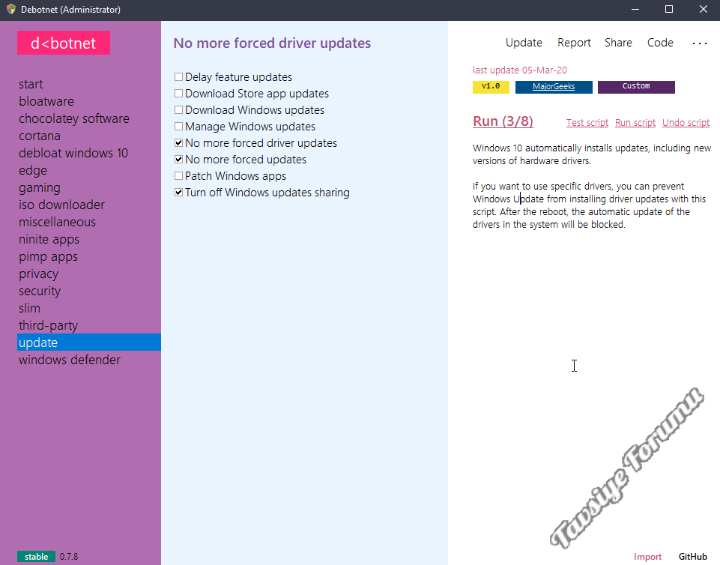Viewport: 720px width, 565px height.
Task: Open the GitHub link
Action: (x=692, y=557)
